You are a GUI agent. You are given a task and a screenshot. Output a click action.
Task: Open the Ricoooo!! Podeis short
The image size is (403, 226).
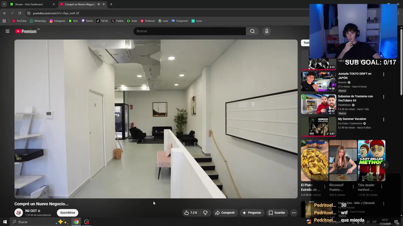pyautogui.click(x=343, y=161)
